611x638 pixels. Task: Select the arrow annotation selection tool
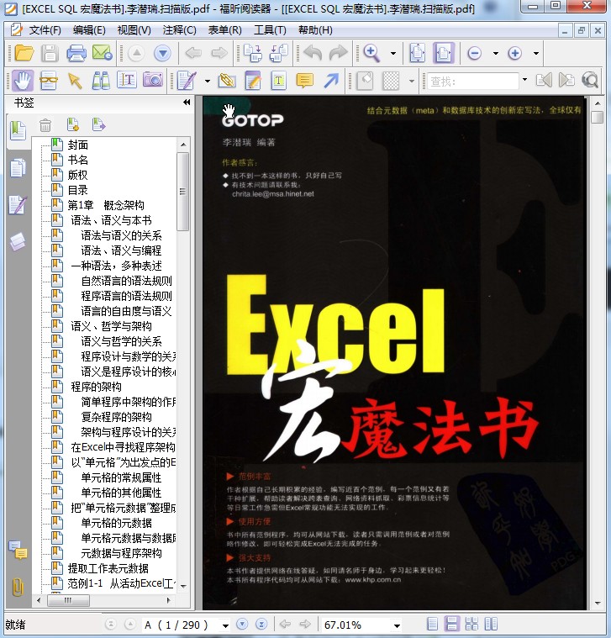point(75,81)
